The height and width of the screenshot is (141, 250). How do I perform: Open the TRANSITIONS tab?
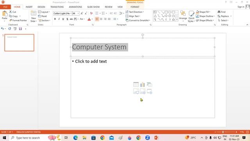tap(57, 7)
